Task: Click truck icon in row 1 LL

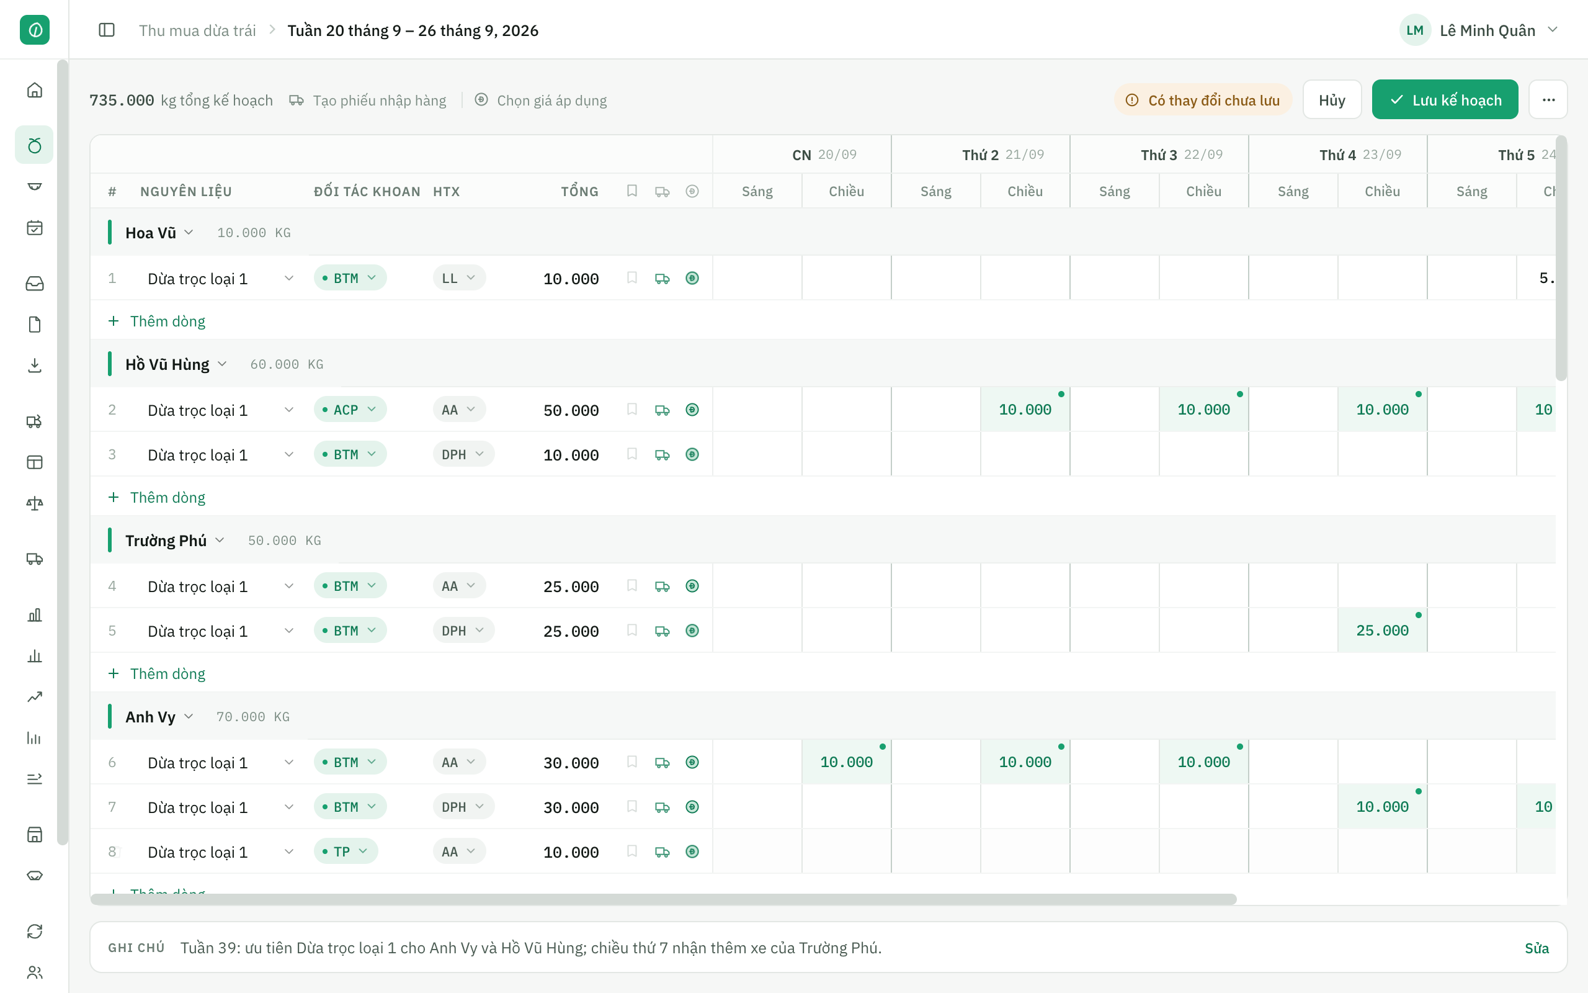Action: 662,279
